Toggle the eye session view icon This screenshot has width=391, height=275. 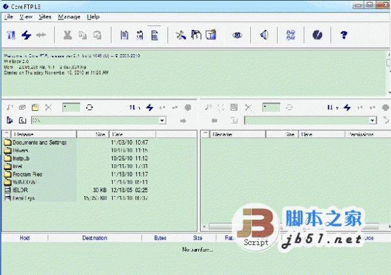click(237, 35)
